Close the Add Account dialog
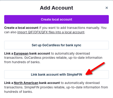 pyautogui.click(x=107, y=8)
